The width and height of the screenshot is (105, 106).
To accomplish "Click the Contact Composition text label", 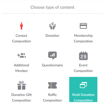I will point(21,38).
